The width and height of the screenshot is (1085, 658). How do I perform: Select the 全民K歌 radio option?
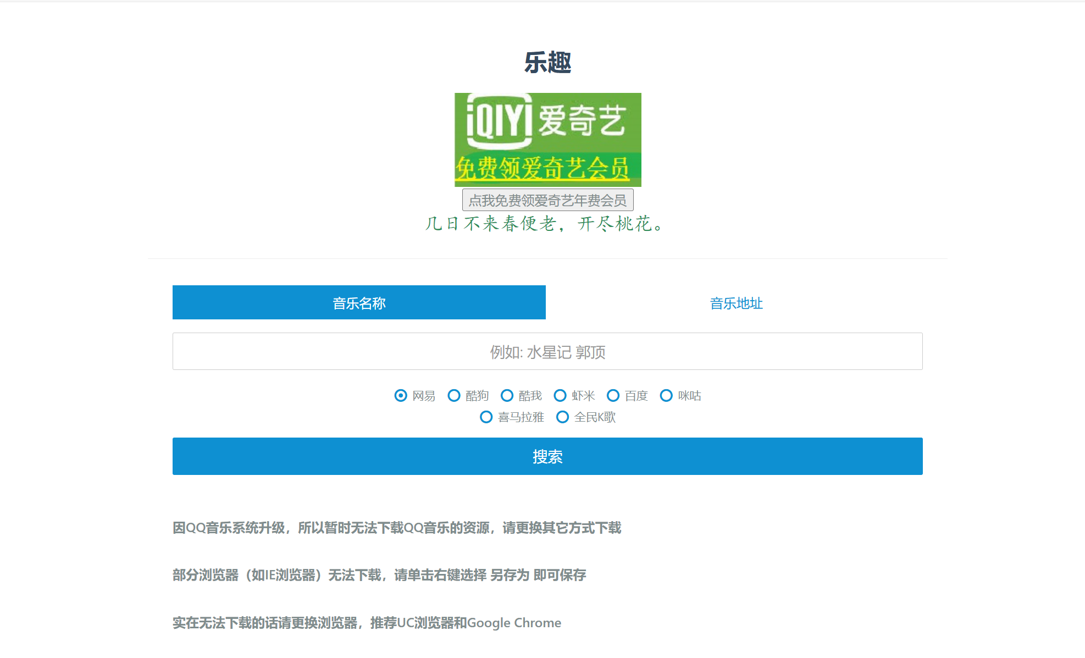[562, 417]
